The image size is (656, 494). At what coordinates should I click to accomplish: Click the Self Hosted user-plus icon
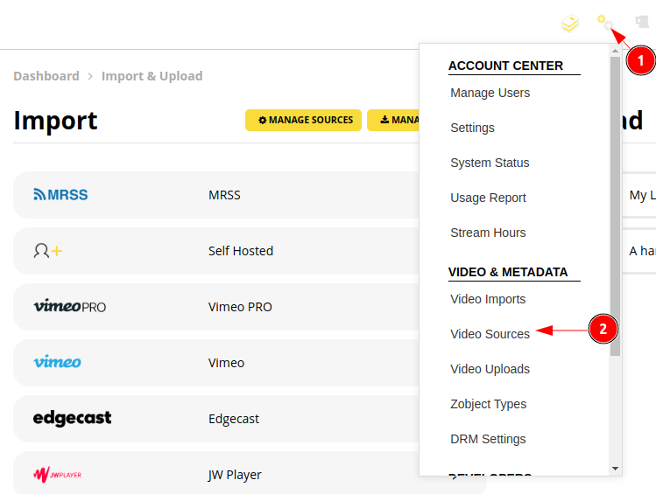[x=47, y=251]
